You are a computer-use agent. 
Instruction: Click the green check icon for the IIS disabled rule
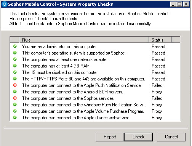tap(15, 72)
